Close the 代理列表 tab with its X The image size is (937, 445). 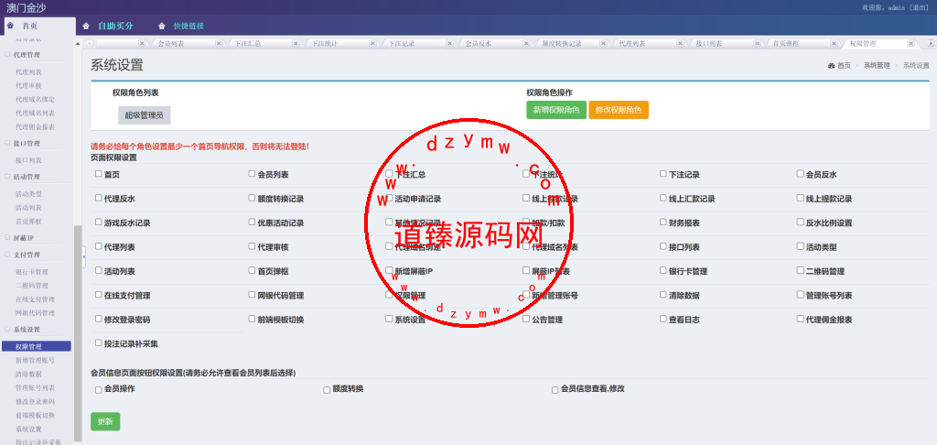[680, 44]
